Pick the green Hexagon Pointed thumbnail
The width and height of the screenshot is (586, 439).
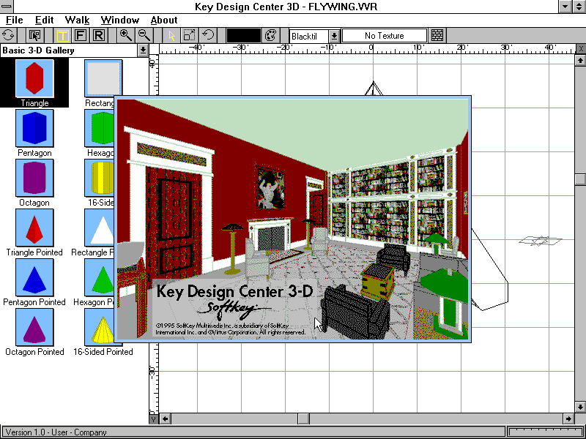click(x=100, y=277)
